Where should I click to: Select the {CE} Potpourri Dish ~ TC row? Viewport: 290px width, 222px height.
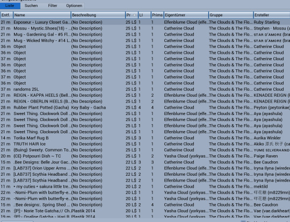click(145, 156)
